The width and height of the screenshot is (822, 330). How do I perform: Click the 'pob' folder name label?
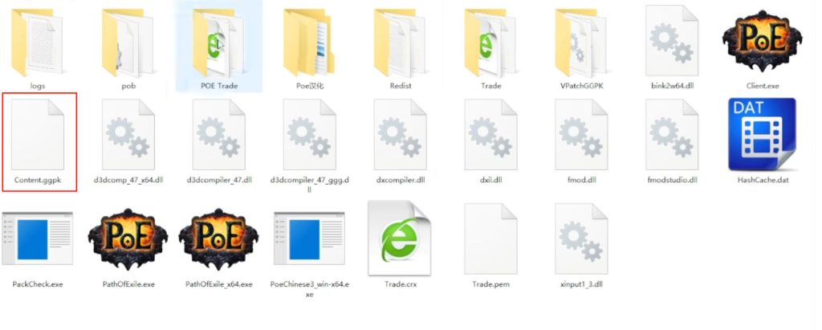point(128,86)
